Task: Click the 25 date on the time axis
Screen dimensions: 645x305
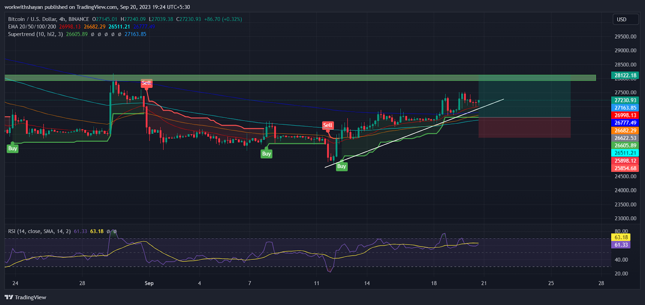Action: click(551, 283)
